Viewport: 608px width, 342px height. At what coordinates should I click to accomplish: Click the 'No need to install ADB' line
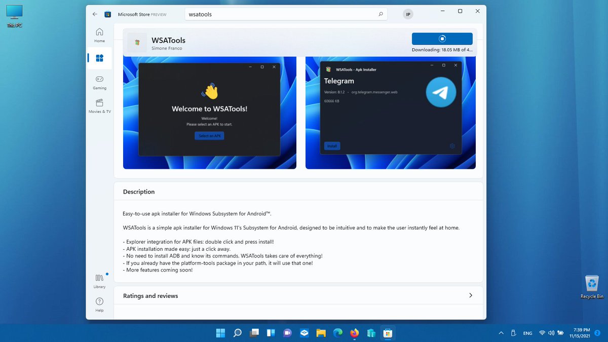pyautogui.click(x=222, y=256)
